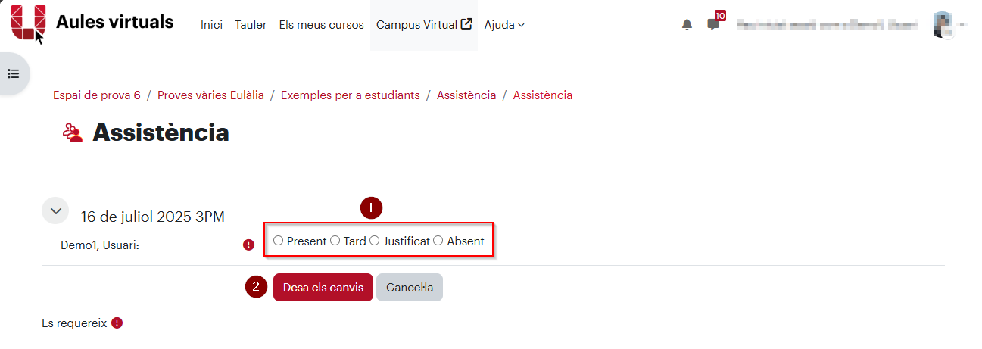The height and width of the screenshot is (349, 982).
Task: Collapse the 16 de juliol session section
Action: point(55,210)
